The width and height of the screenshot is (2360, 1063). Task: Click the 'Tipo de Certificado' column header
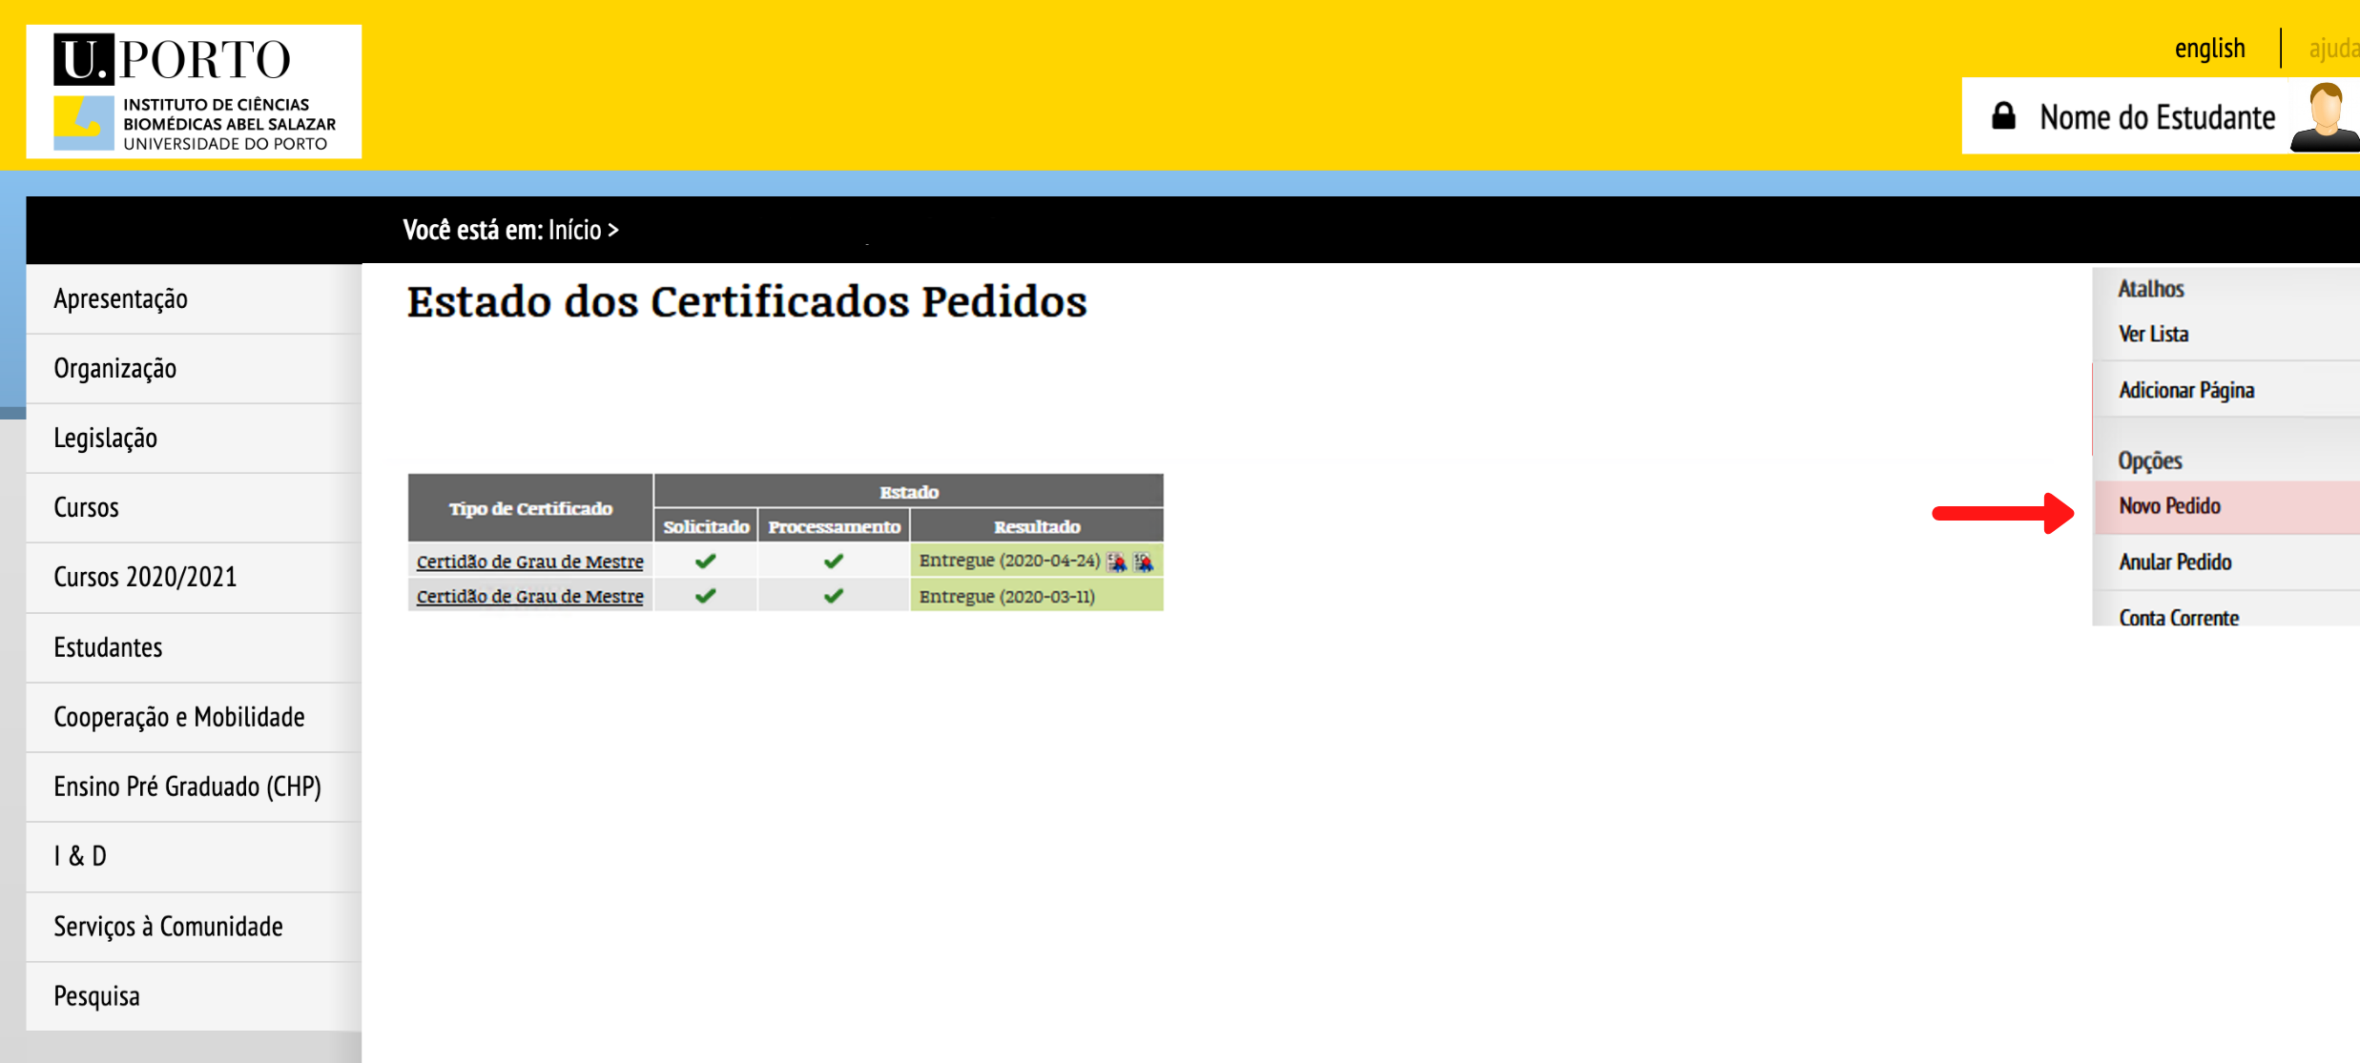click(530, 508)
